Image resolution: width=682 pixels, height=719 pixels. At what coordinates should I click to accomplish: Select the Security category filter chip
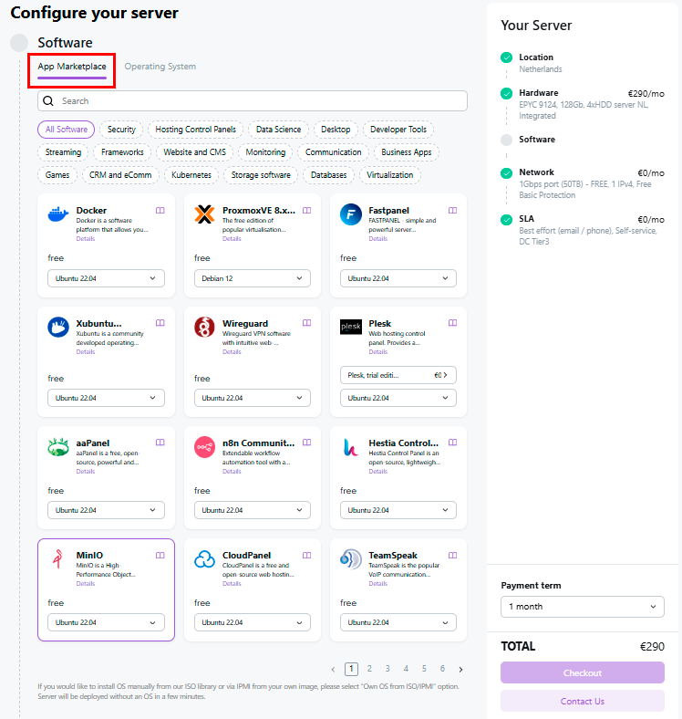[x=121, y=130]
